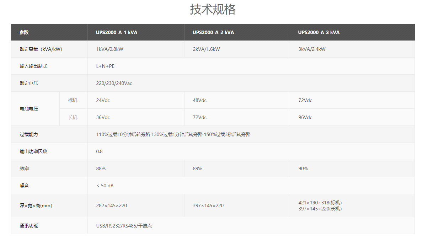The height and width of the screenshot is (241, 422).
Task: Click the 深×宽×高(mm) row label
Action: (x=36, y=205)
